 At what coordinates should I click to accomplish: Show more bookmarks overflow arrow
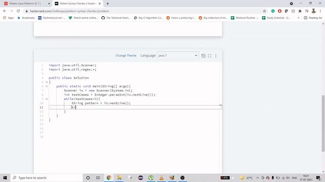point(299,18)
